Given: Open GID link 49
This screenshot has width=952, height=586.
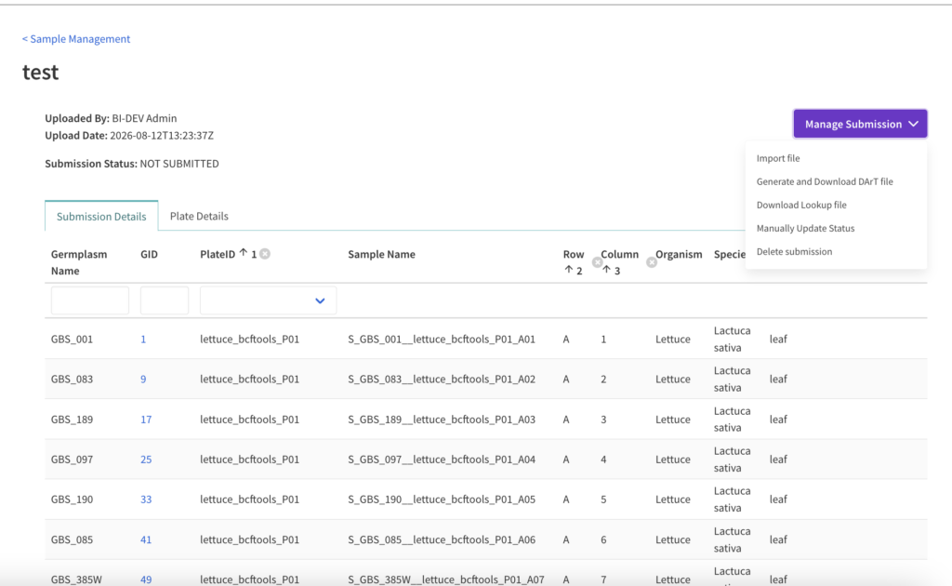Looking at the screenshot, I should pyautogui.click(x=146, y=579).
